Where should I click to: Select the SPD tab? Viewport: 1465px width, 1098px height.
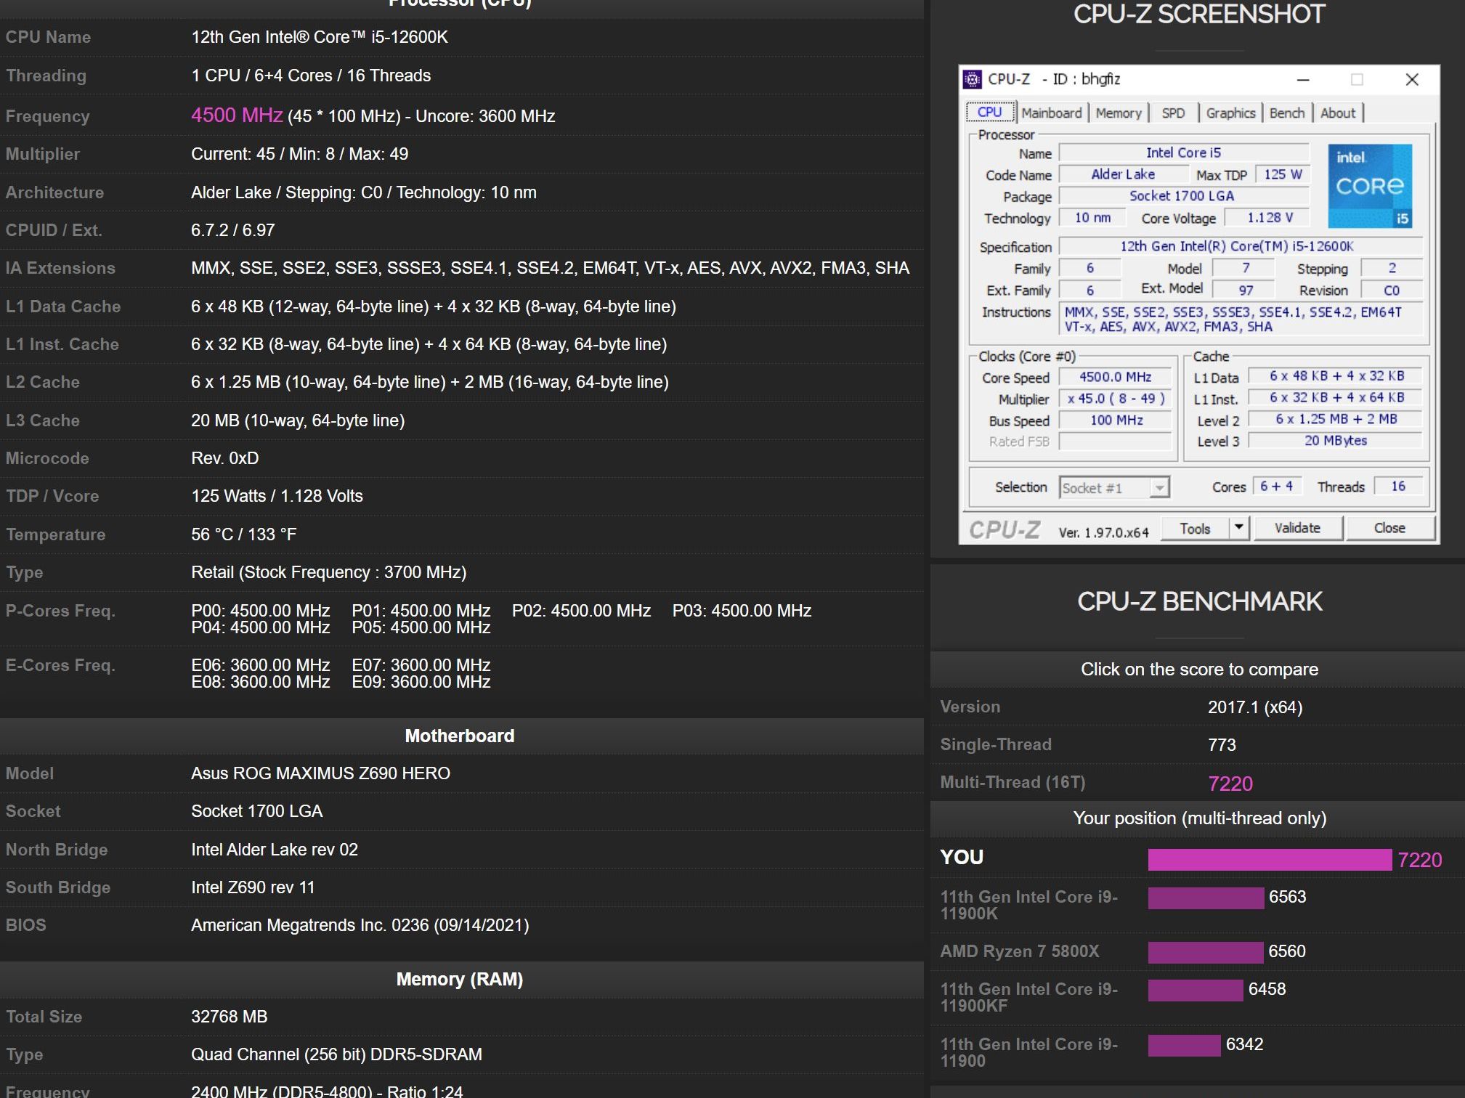(1172, 113)
